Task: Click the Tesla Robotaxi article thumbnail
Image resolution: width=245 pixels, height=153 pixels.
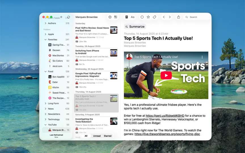Action: (x=114, y=121)
